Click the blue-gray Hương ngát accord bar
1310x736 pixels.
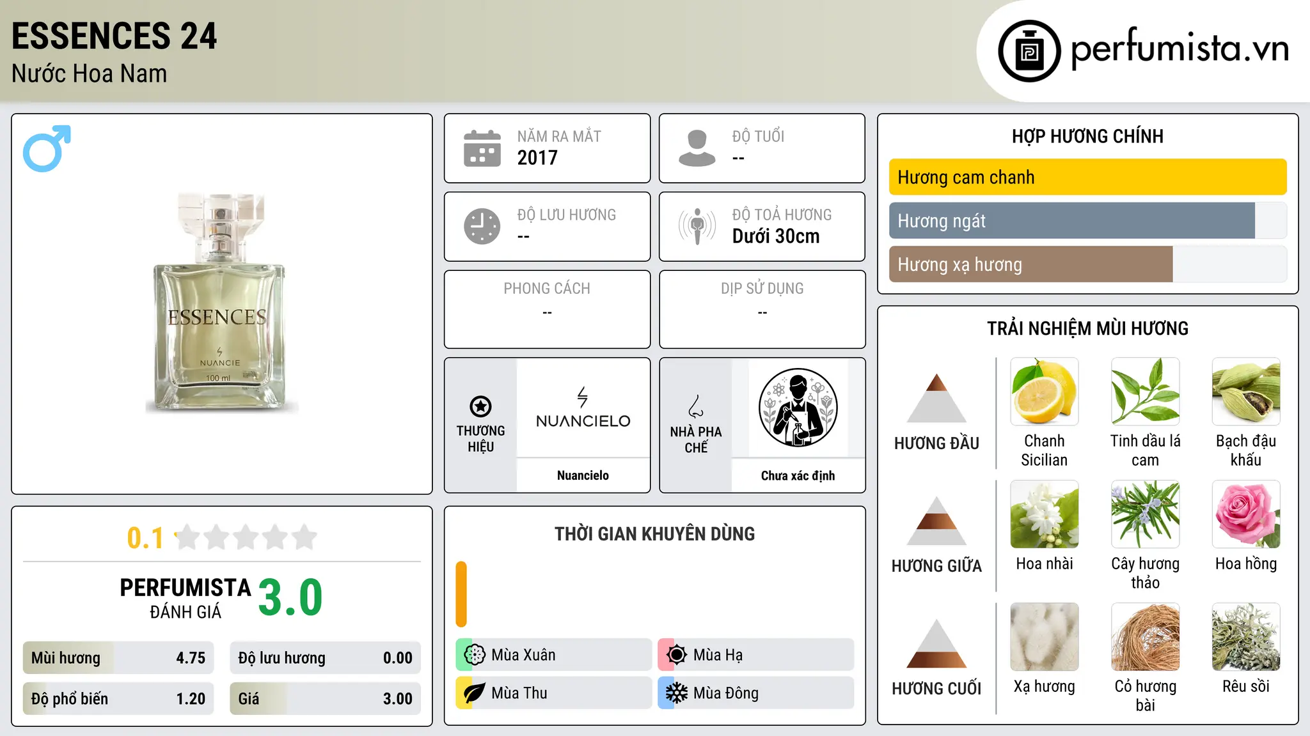pos(1072,221)
